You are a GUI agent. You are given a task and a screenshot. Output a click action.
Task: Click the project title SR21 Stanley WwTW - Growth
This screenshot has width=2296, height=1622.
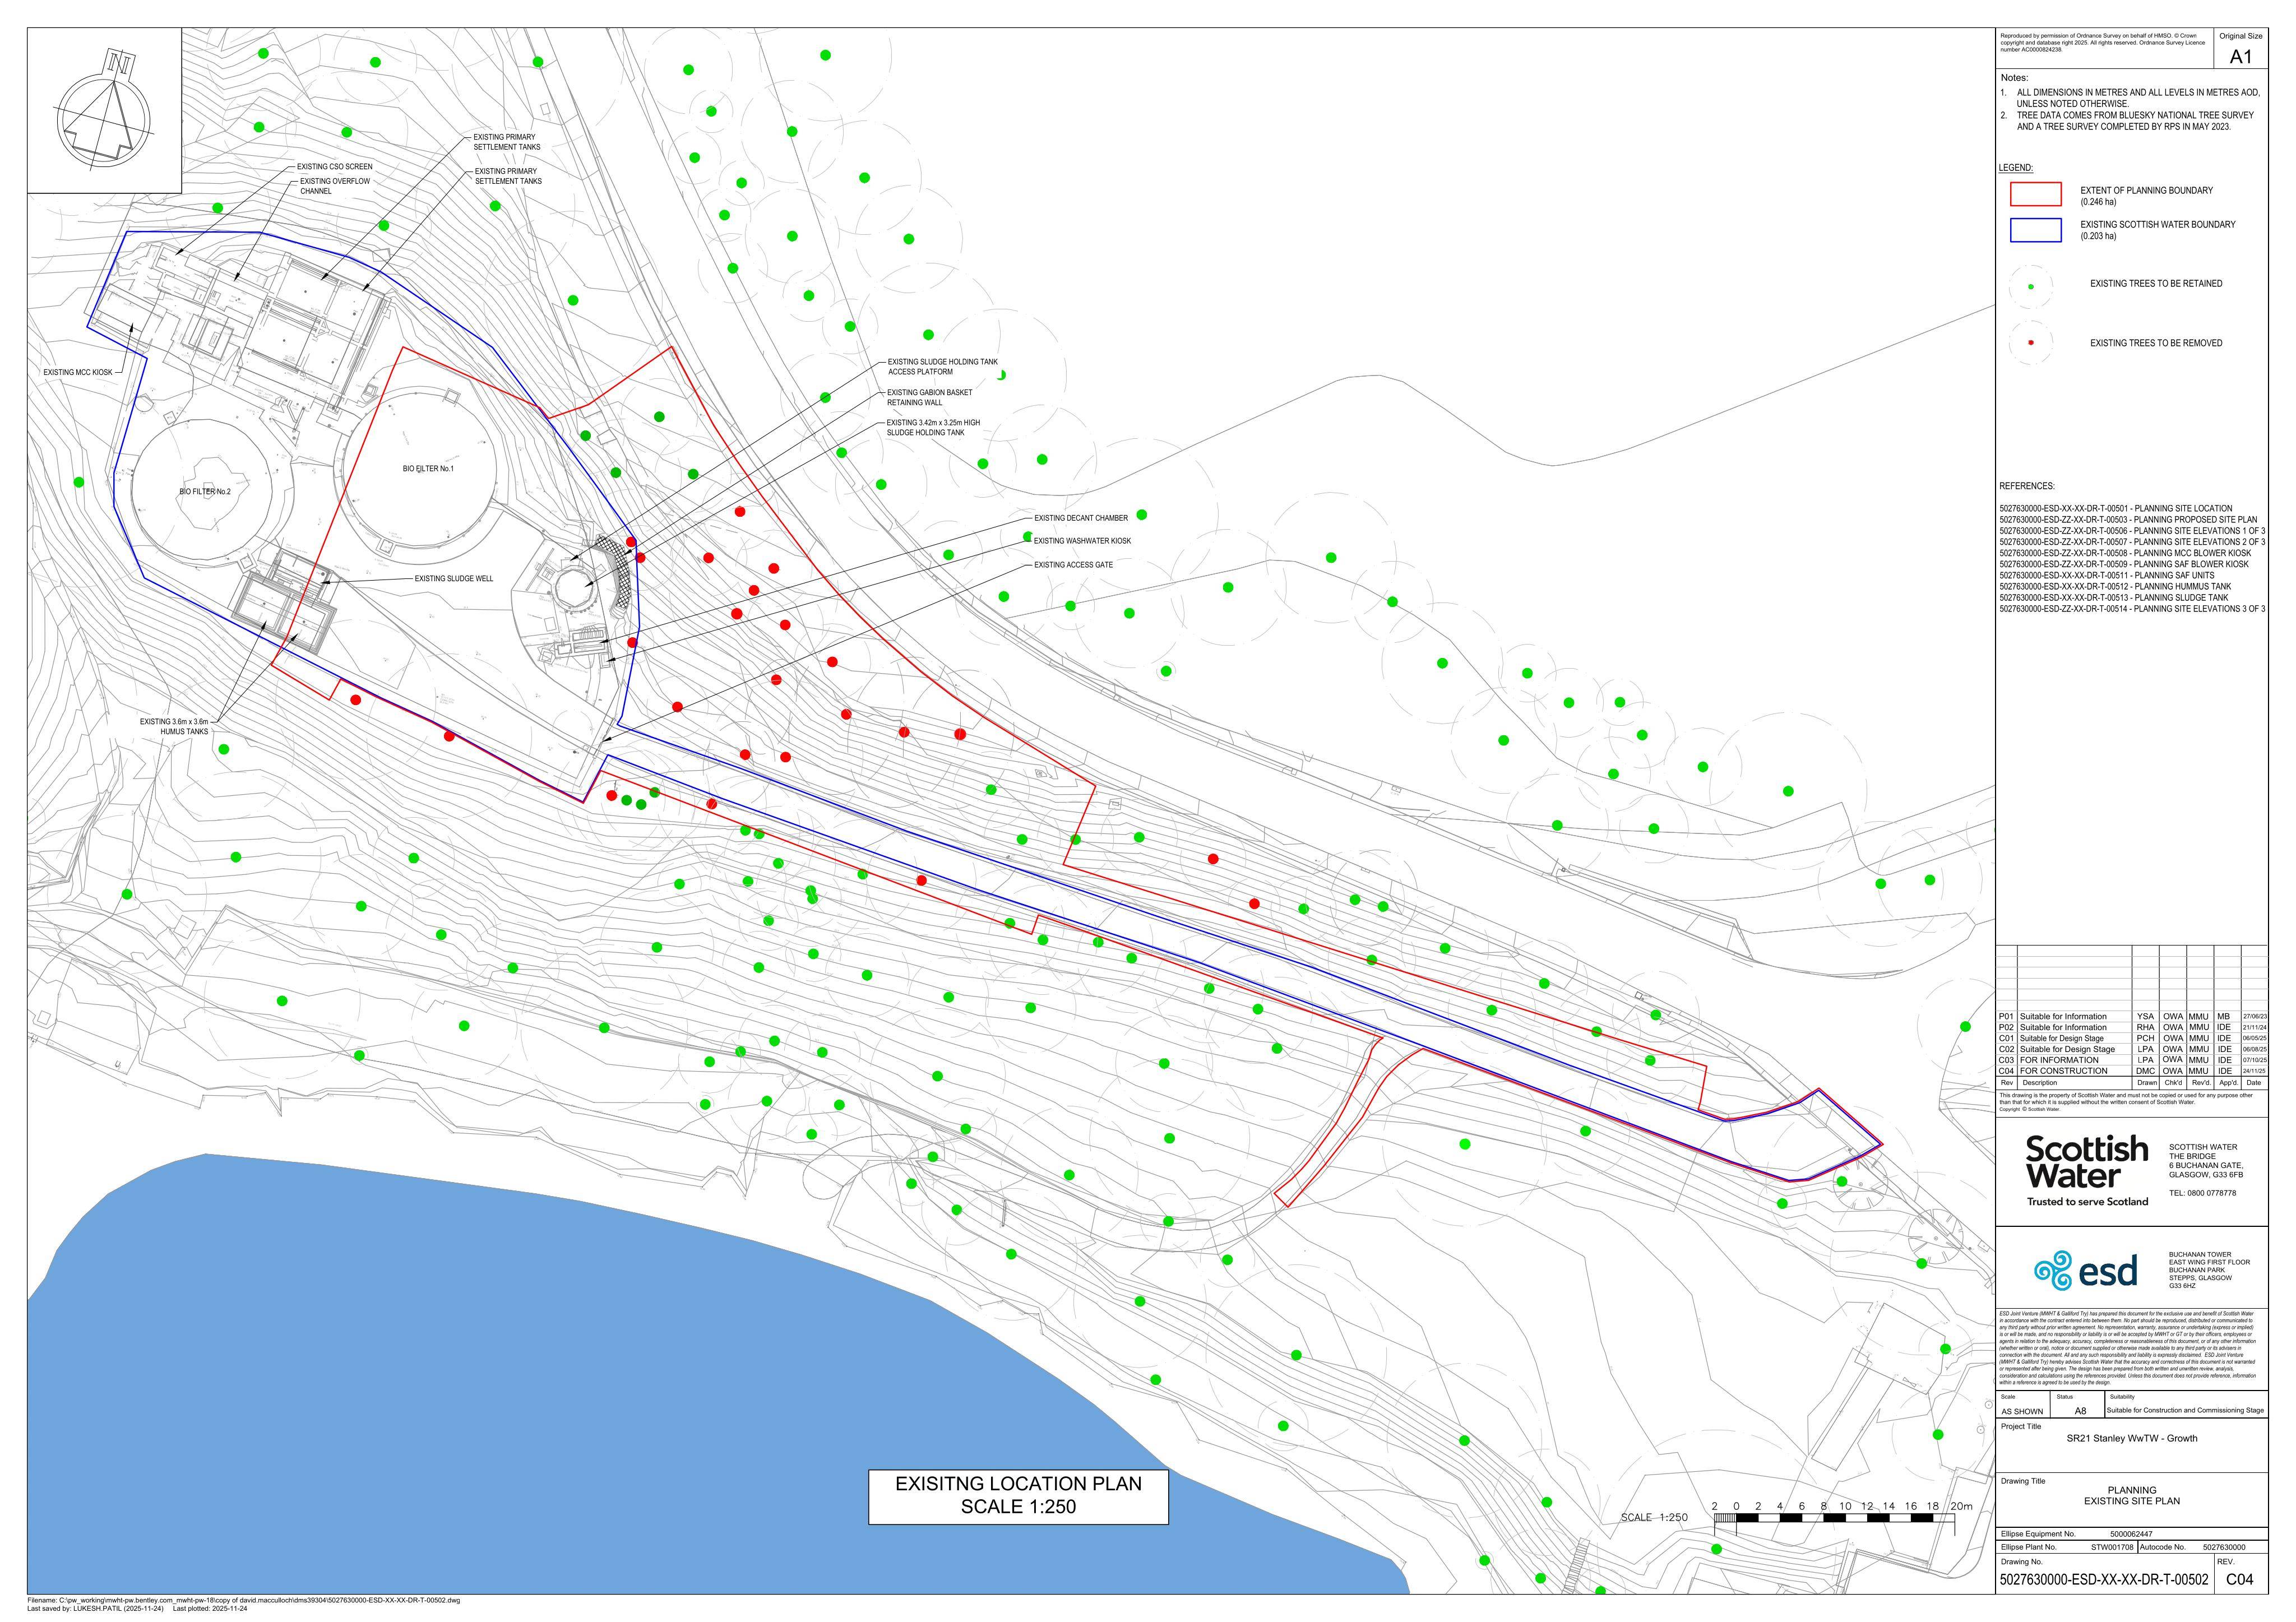point(2132,1438)
